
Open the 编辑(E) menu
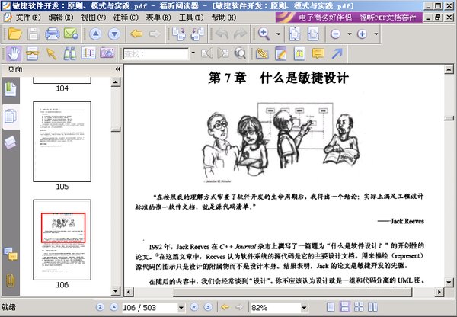tap(61, 18)
